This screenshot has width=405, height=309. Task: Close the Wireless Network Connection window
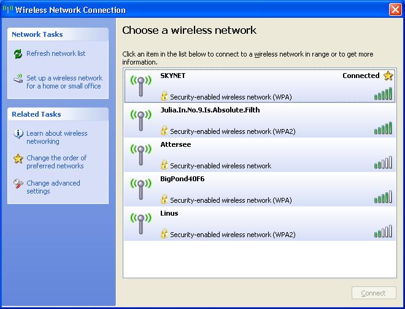(x=395, y=10)
